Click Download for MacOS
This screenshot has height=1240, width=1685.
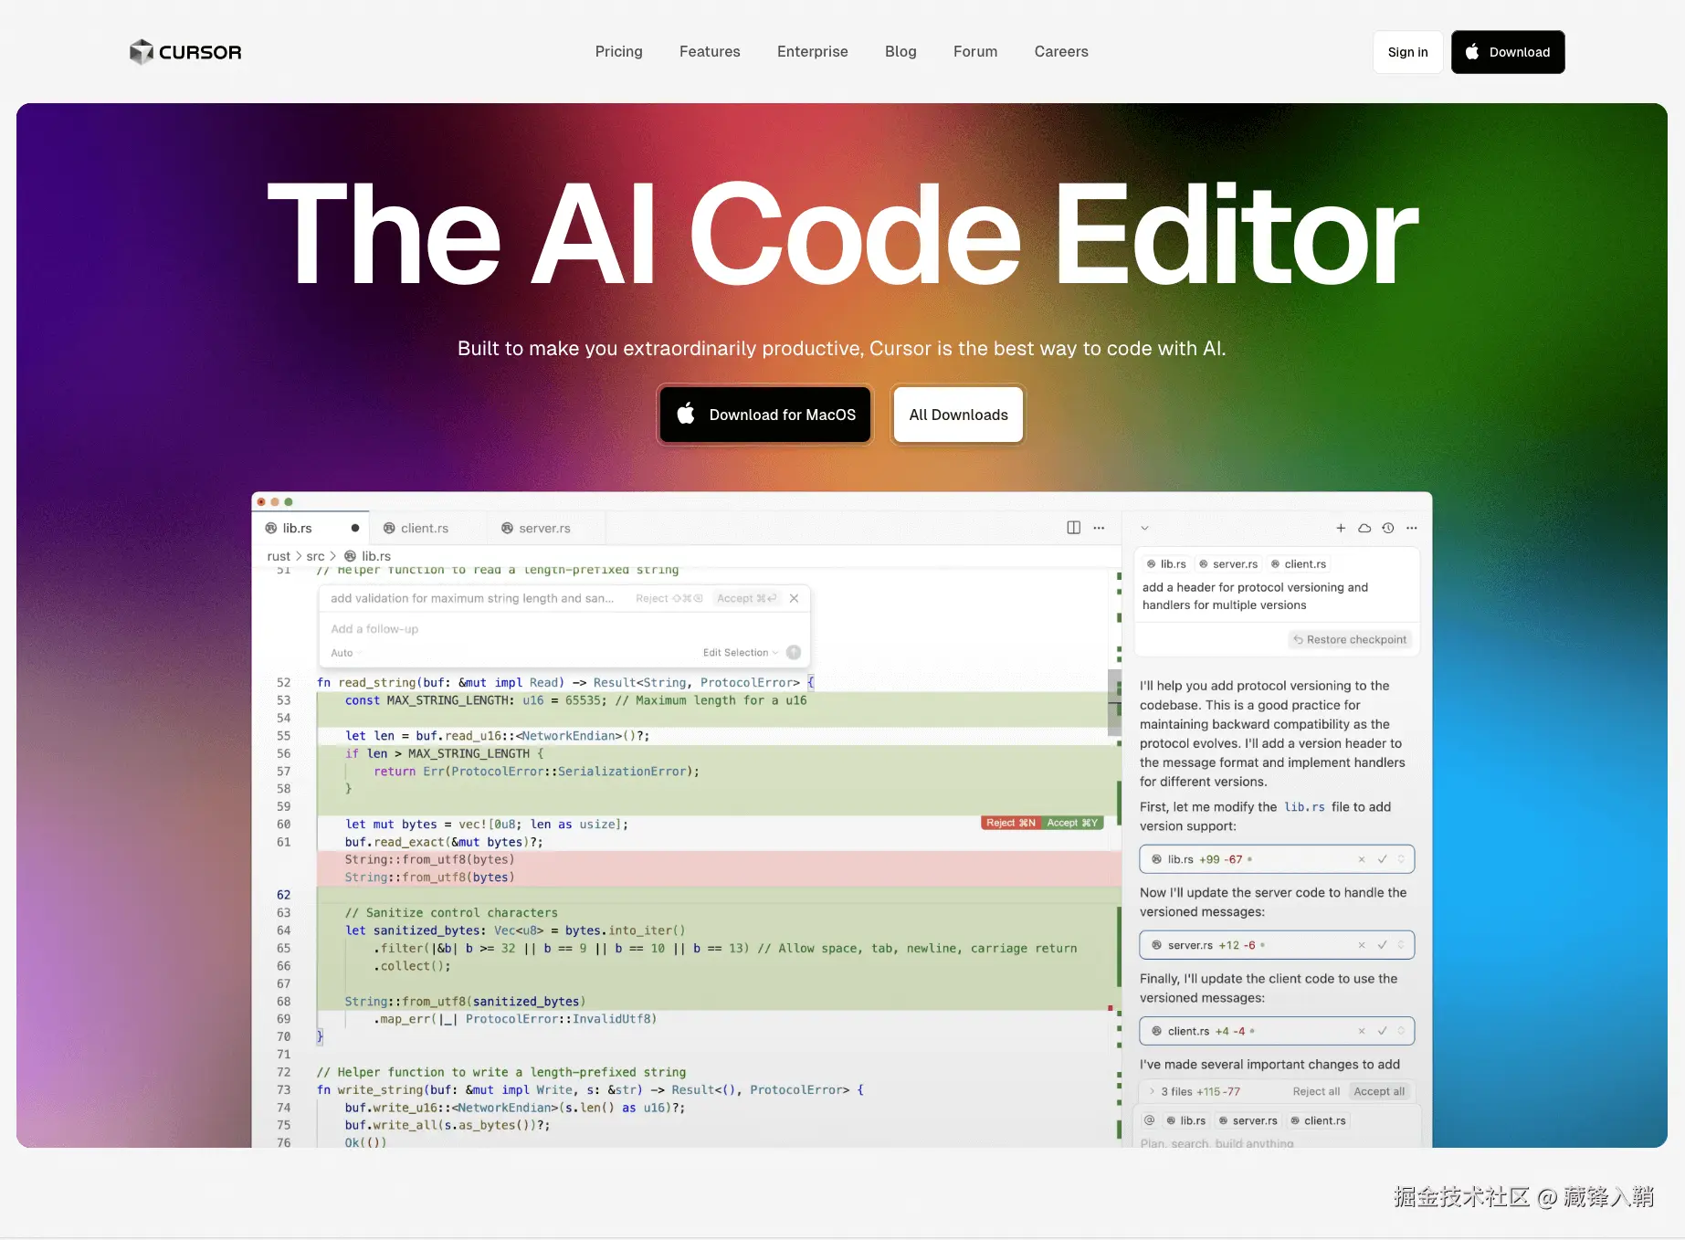click(765, 415)
